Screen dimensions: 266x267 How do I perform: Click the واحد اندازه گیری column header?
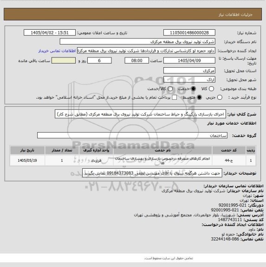(x=96, y=150)
